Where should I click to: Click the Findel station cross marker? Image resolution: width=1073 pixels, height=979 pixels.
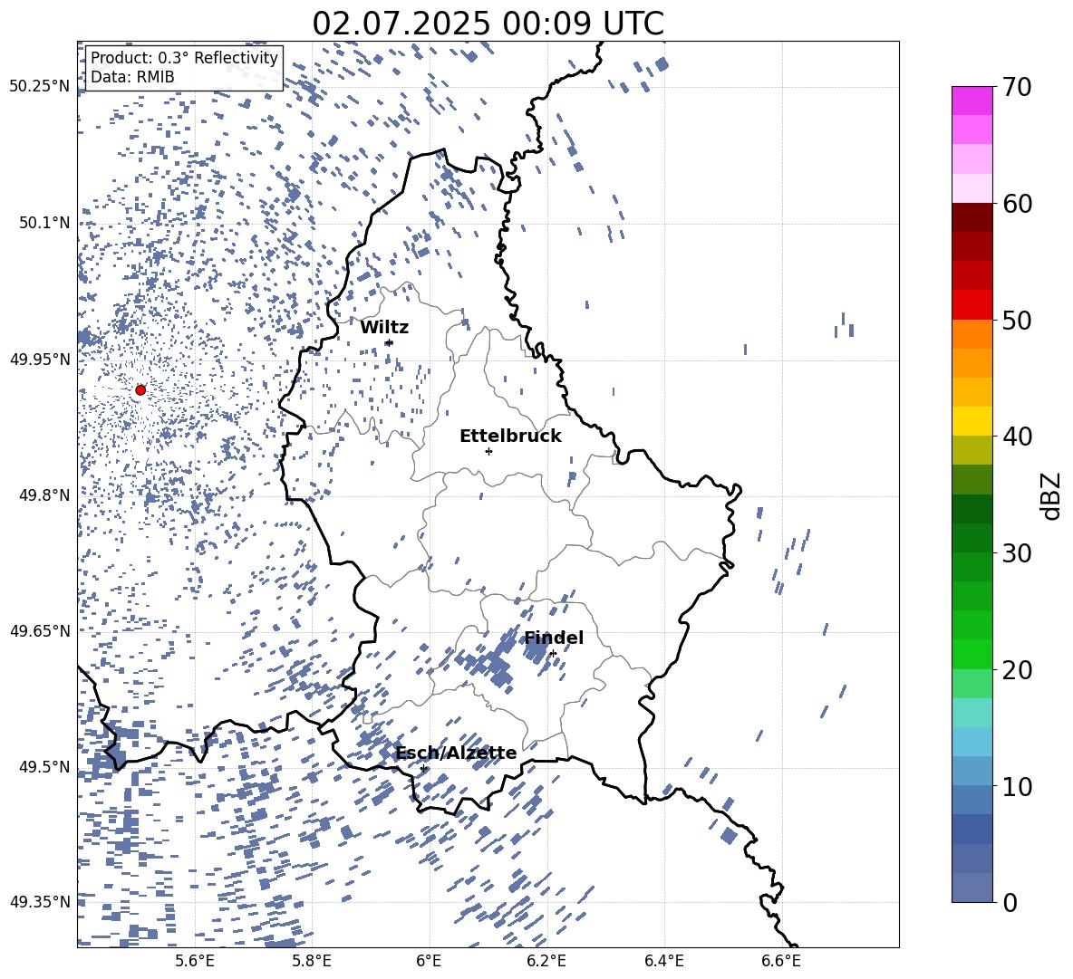553,654
